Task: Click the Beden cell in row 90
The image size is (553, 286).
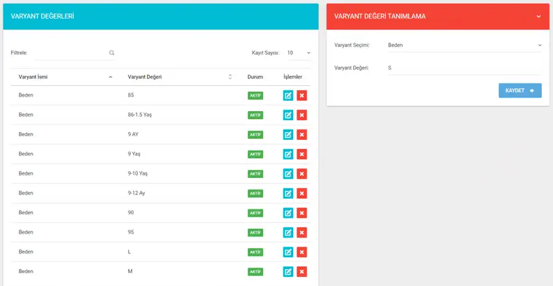Action: click(x=26, y=213)
